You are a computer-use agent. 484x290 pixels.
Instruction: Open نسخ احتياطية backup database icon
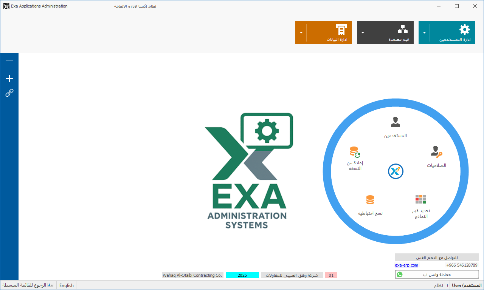370,200
